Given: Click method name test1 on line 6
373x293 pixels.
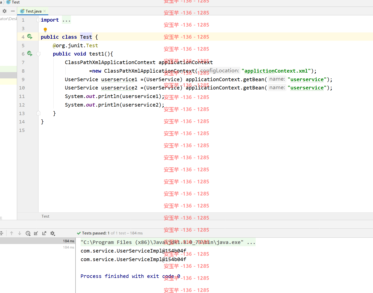Looking at the screenshot, I should 97,54.
